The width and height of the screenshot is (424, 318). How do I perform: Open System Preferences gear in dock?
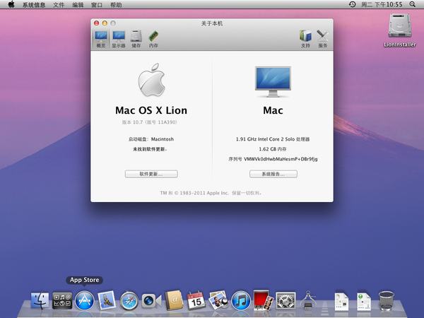point(285,300)
